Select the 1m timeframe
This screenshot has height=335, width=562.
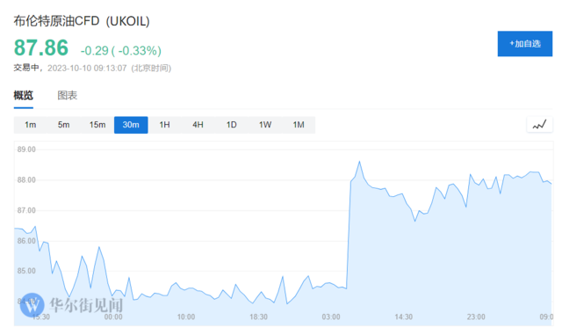tap(31, 125)
